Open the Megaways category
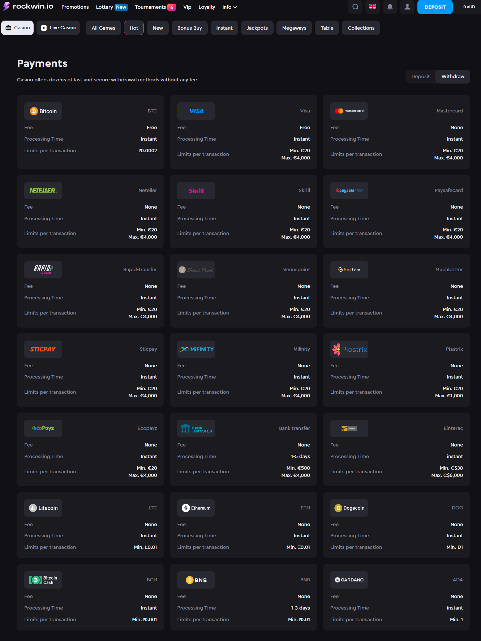481x641 pixels. click(294, 28)
